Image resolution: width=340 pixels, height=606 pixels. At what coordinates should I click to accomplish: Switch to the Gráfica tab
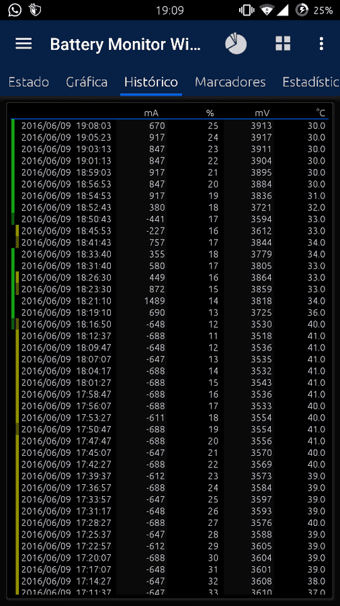click(87, 82)
